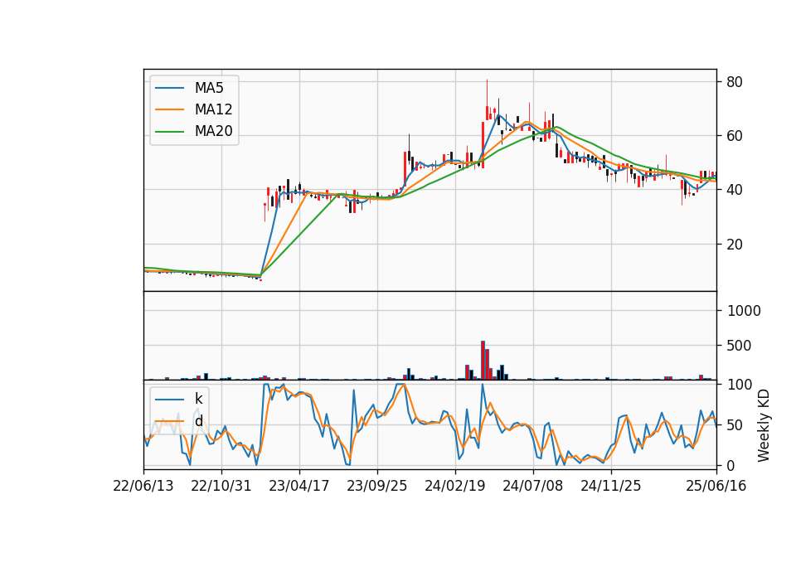Screen dimensions: 796x572
Task: Click the MA20 legend label
Action: tap(213, 131)
